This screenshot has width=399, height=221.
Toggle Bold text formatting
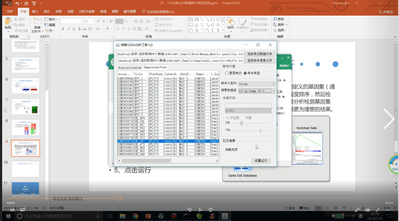coord(62,28)
